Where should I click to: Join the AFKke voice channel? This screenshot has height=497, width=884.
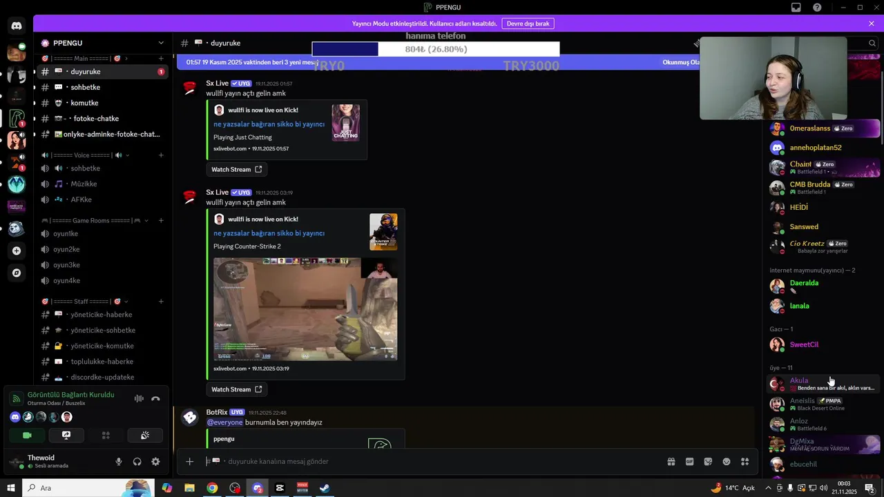pos(102,199)
